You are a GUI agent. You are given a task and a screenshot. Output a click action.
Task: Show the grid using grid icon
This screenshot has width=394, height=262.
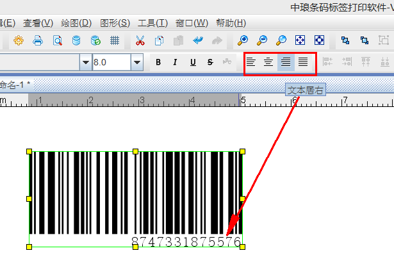pyautogui.click(x=115, y=40)
